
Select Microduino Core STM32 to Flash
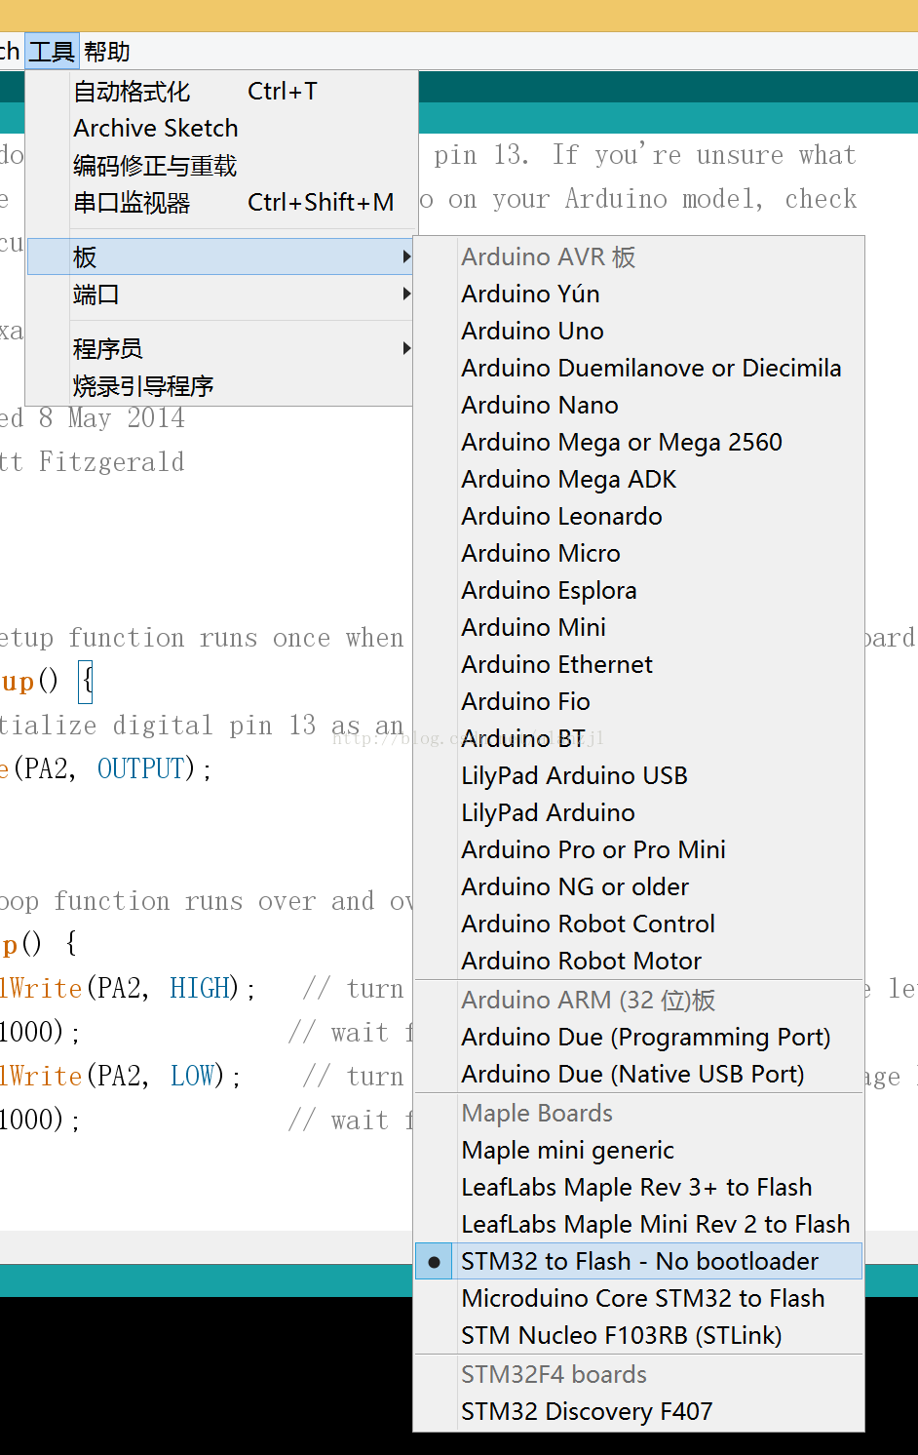(x=639, y=1299)
